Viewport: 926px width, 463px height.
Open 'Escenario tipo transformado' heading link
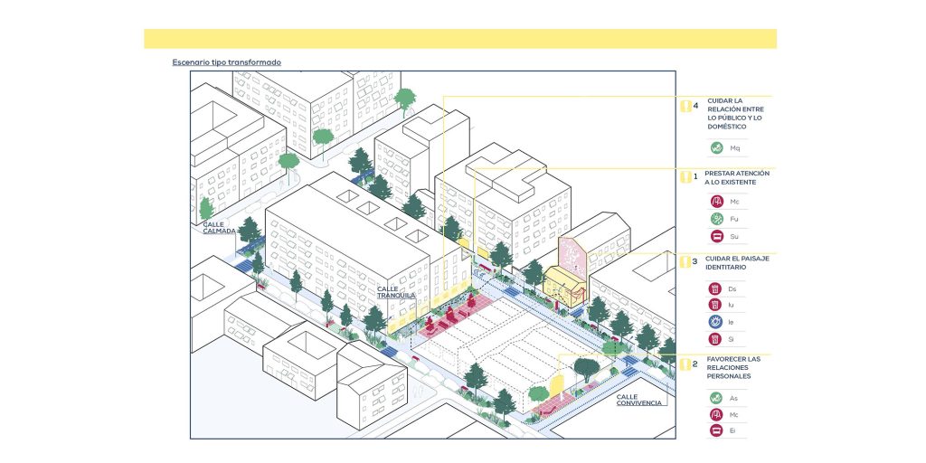coord(226,62)
